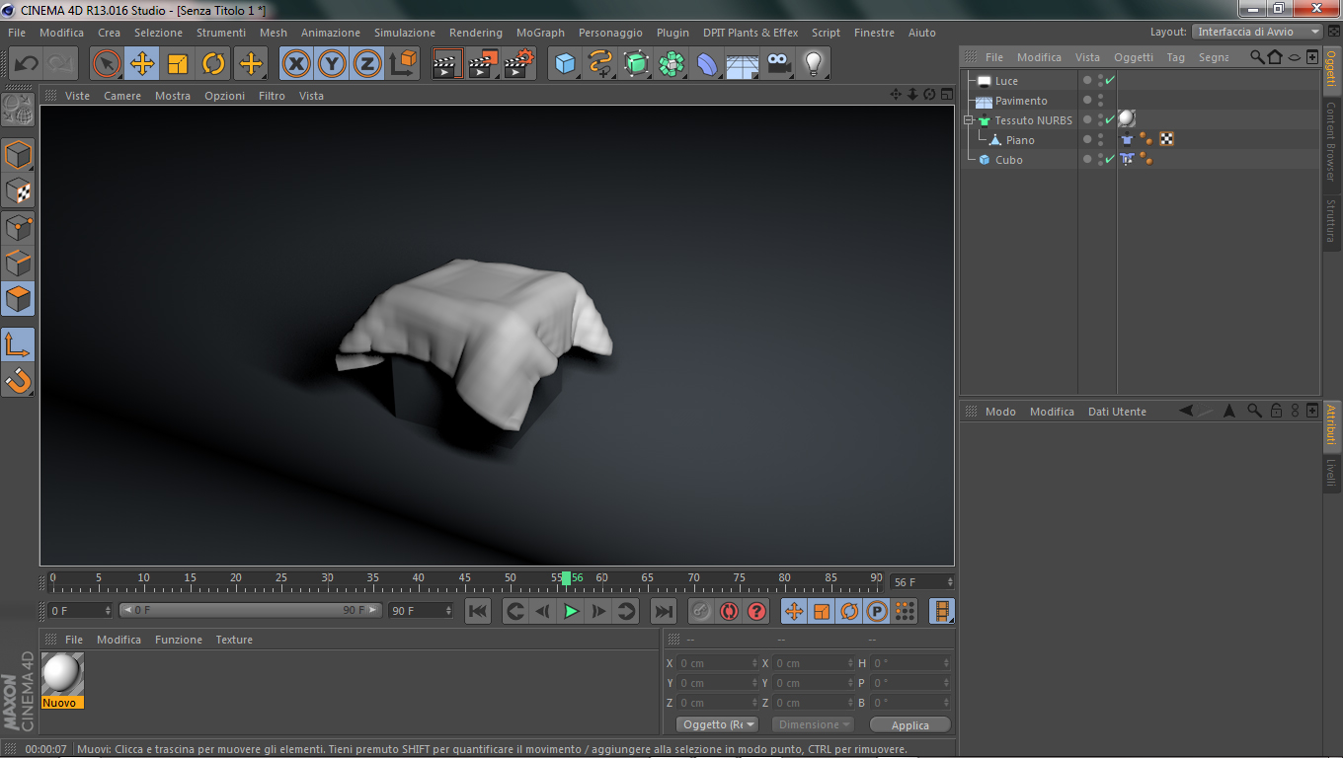
Task: Switch to the Content Browser tab
Action: [1331, 141]
